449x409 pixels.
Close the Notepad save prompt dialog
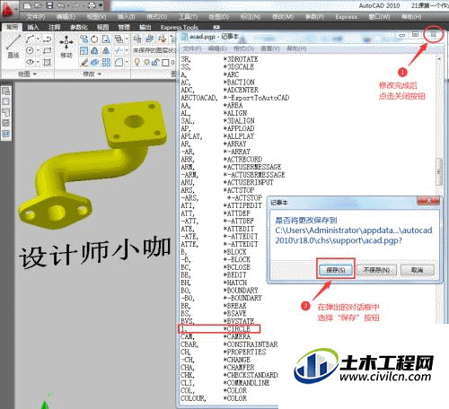(x=428, y=200)
